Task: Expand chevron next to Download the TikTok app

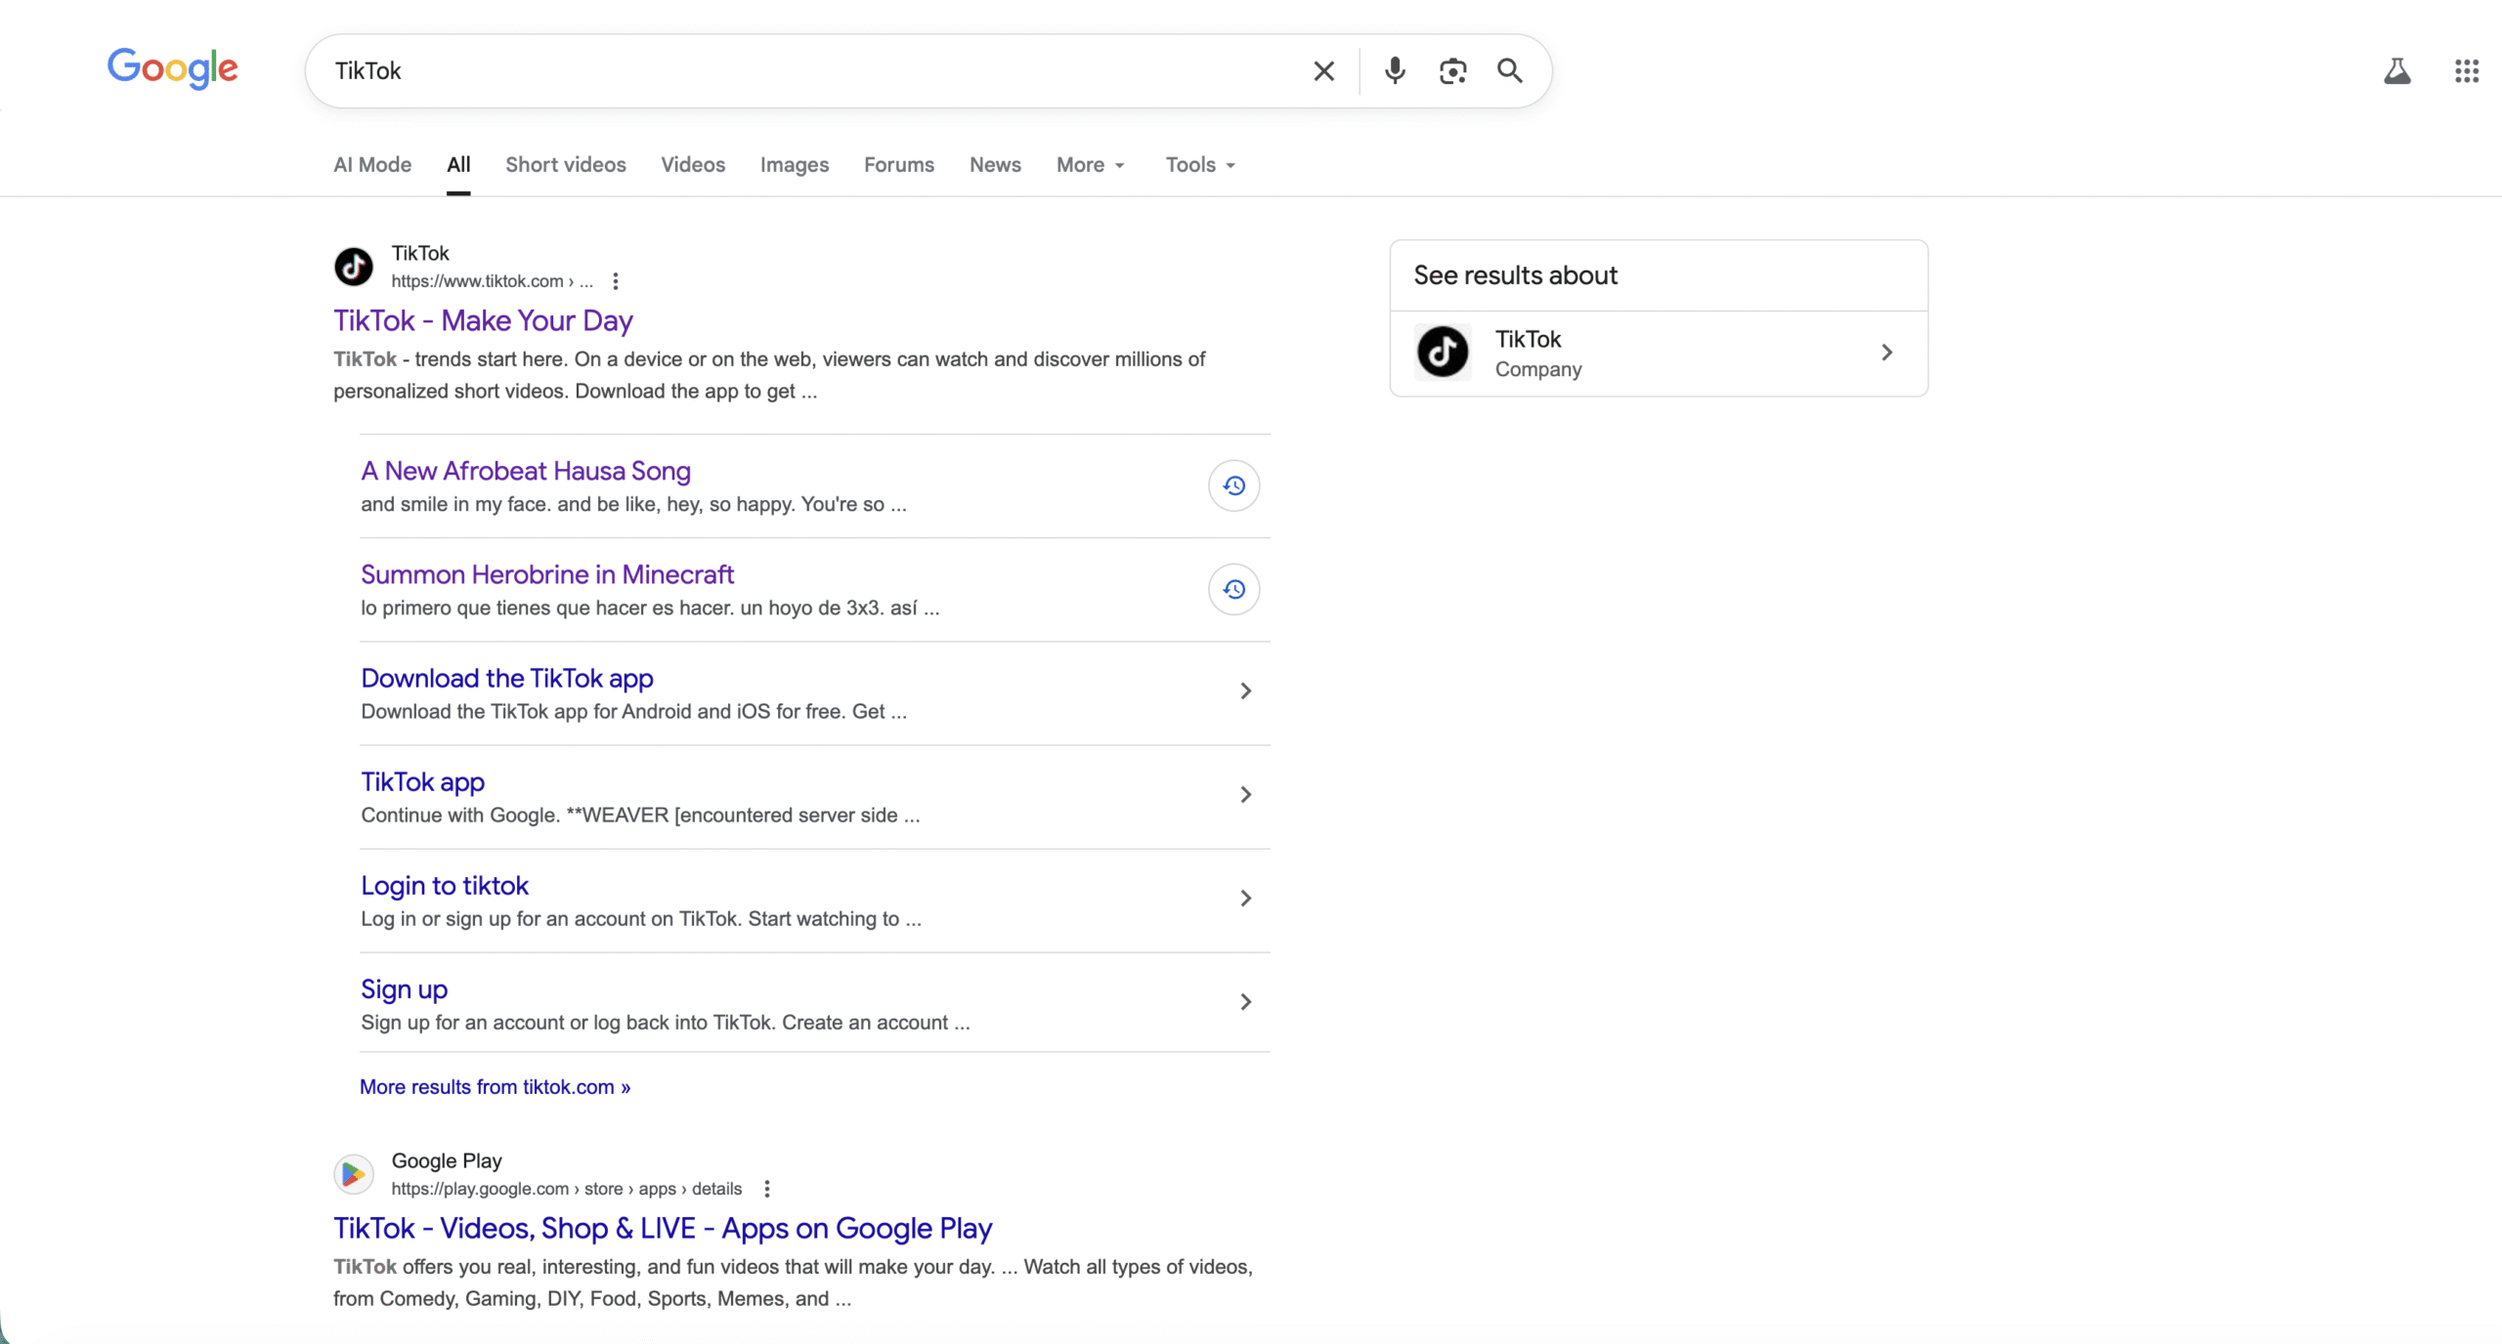Action: click(1245, 692)
